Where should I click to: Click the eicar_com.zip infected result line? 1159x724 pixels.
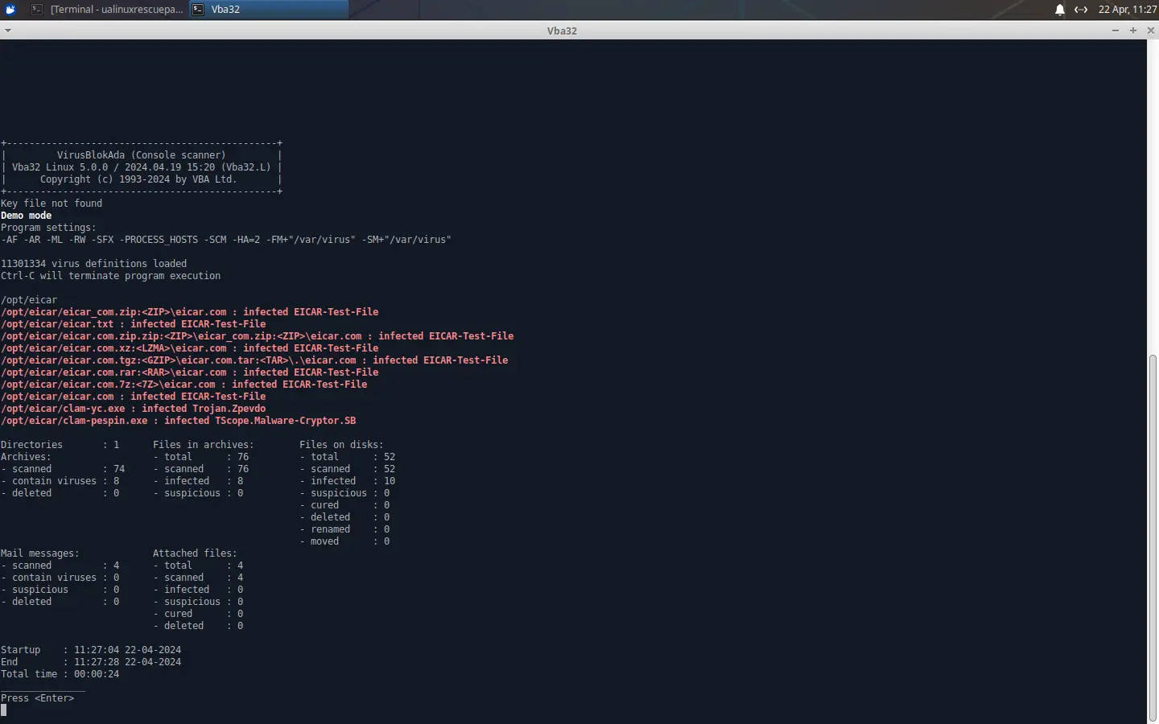tap(190, 312)
